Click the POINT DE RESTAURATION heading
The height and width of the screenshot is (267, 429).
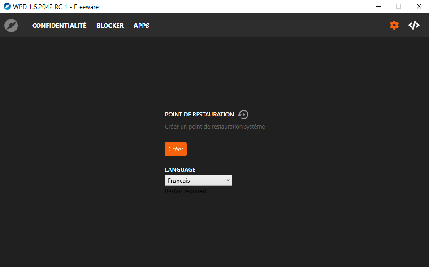pyautogui.click(x=199, y=115)
